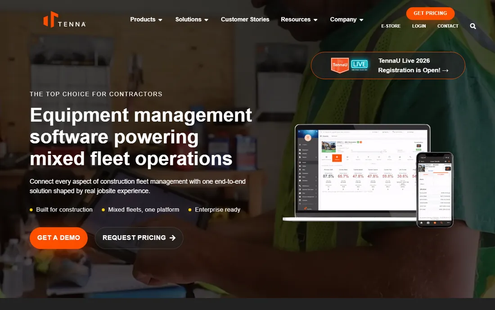Viewport: 495px width, 310px height.
Task: Go to the Contact page
Action: (x=448, y=26)
